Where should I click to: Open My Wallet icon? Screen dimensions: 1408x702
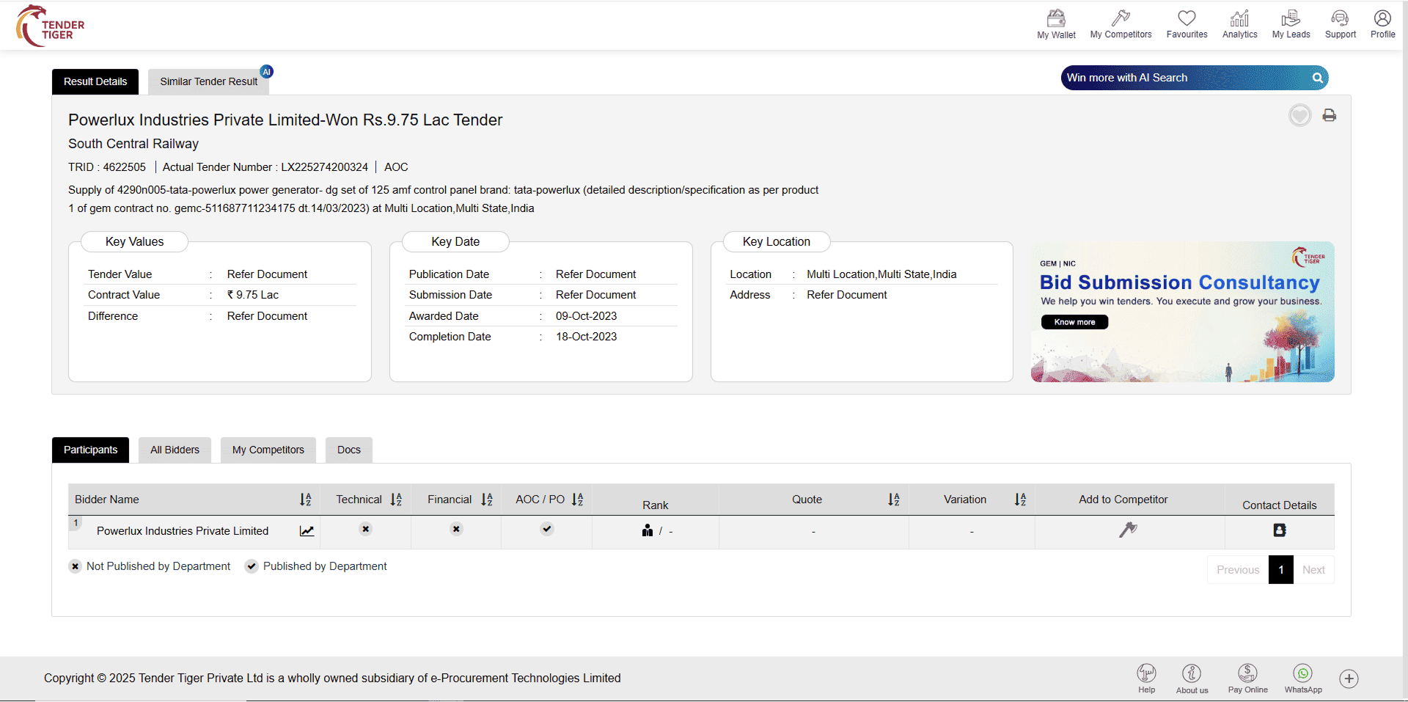pos(1055,19)
